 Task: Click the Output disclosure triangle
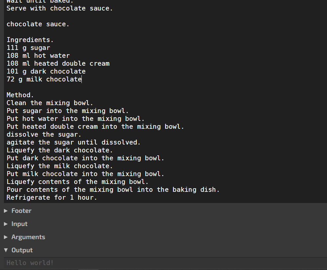[6, 250]
